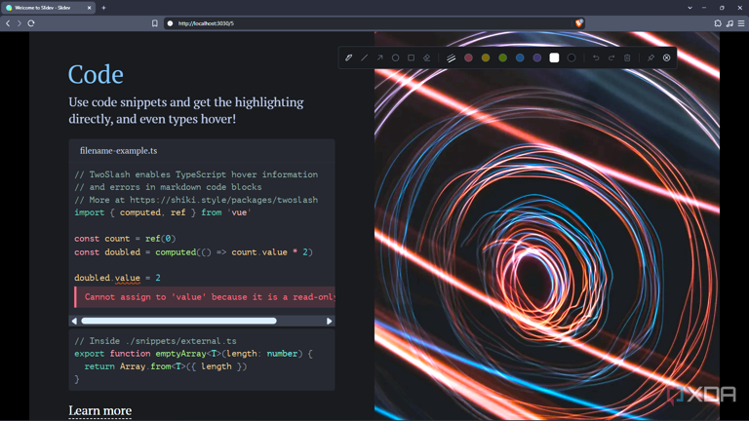The width and height of the screenshot is (749, 421).
Task: Open Brave Shields icon in address bar
Action: pos(579,23)
